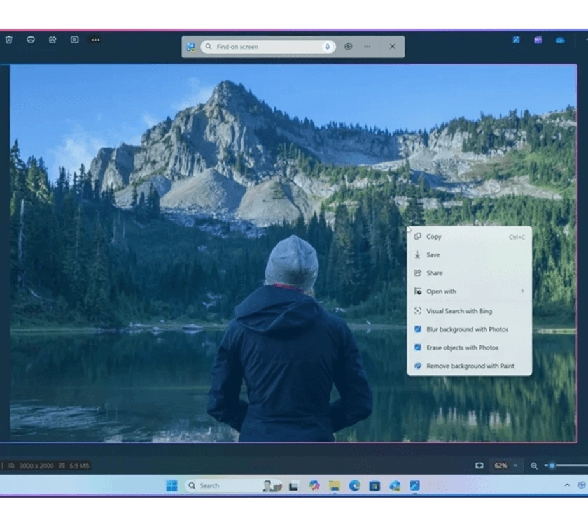The image size is (588, 525).
Task: Click the zoom slider handle
Action: click(552, 466)
